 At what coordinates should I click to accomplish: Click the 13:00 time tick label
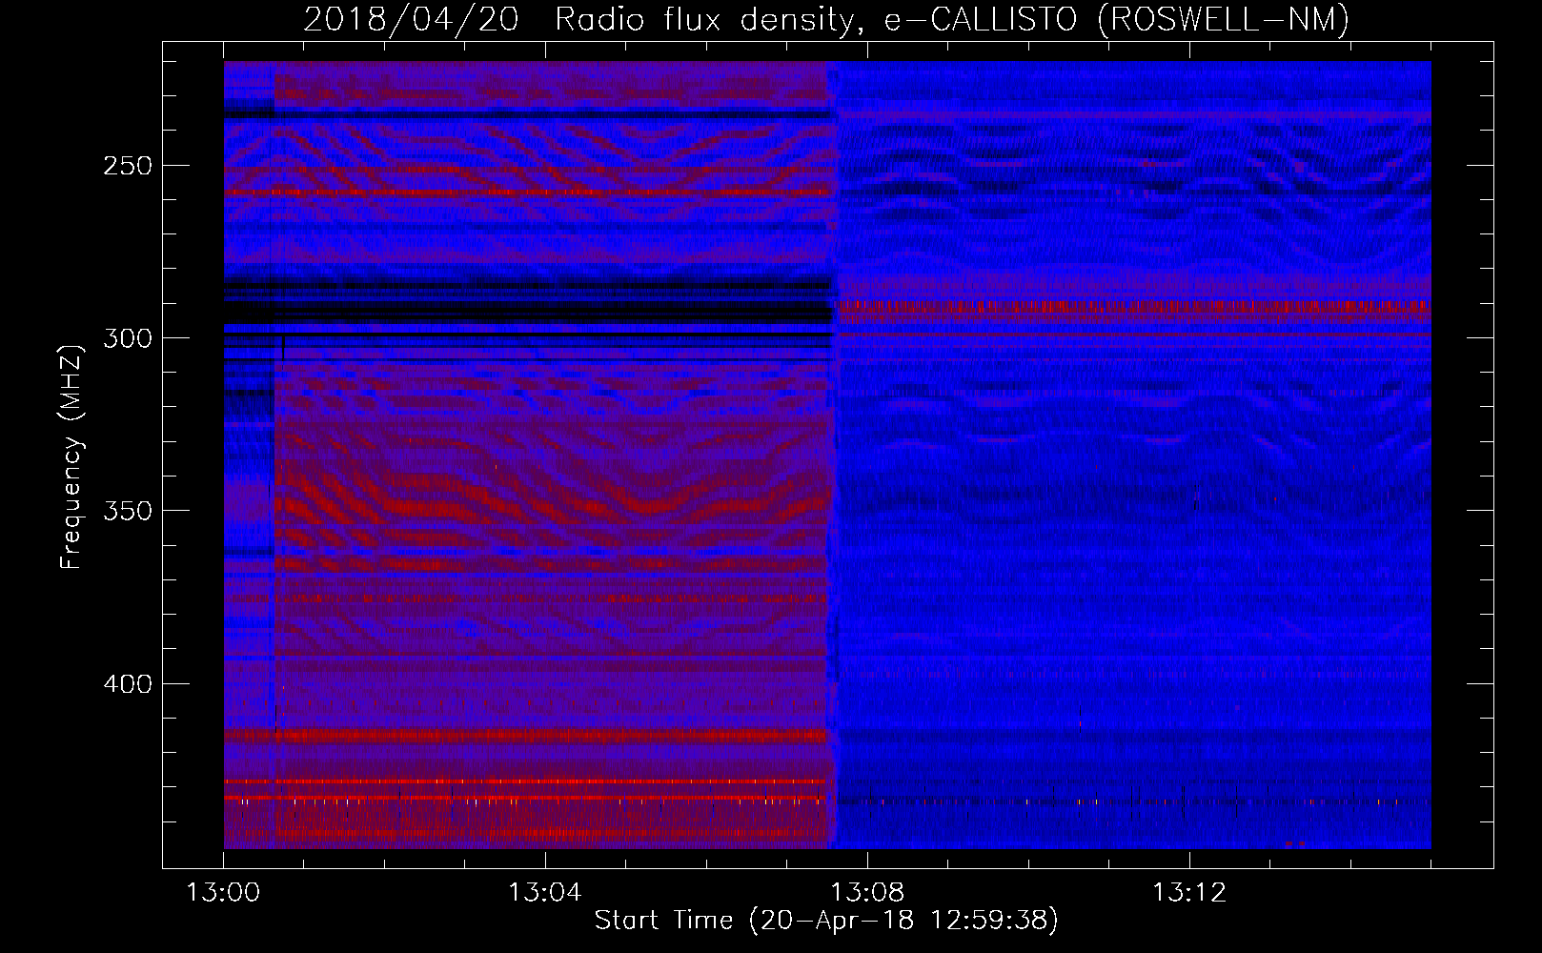click(223, 893)
